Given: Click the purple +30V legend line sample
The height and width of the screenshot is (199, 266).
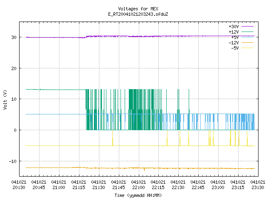Looking at the screenshot, I should point(247,27).
